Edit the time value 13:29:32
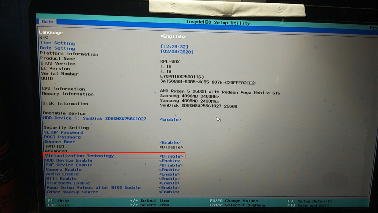The width and height of the screenshot is (378, 213). point(174,47)
